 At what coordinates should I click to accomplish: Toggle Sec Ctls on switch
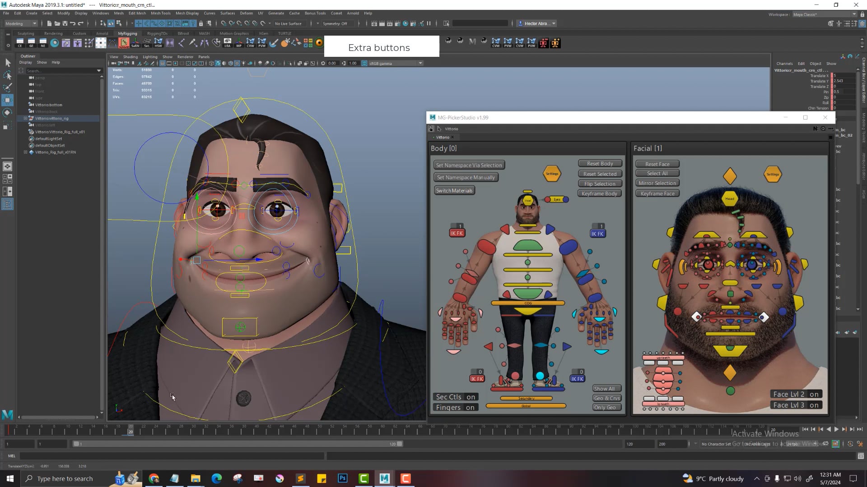[456, 397]
